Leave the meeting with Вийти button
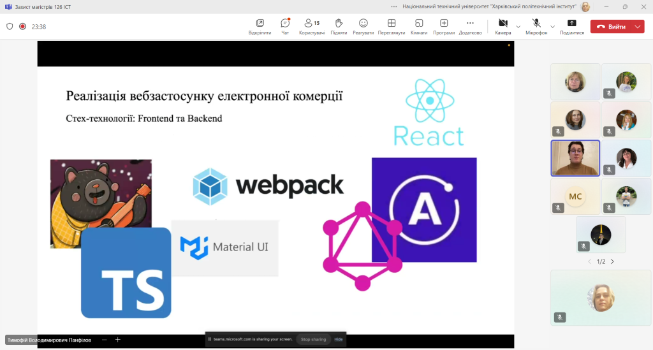Screen dimensions: 653x350 [612, 27]
